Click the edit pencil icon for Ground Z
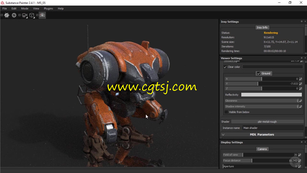The width and height of the screenshot is (307, 173). 300,88
